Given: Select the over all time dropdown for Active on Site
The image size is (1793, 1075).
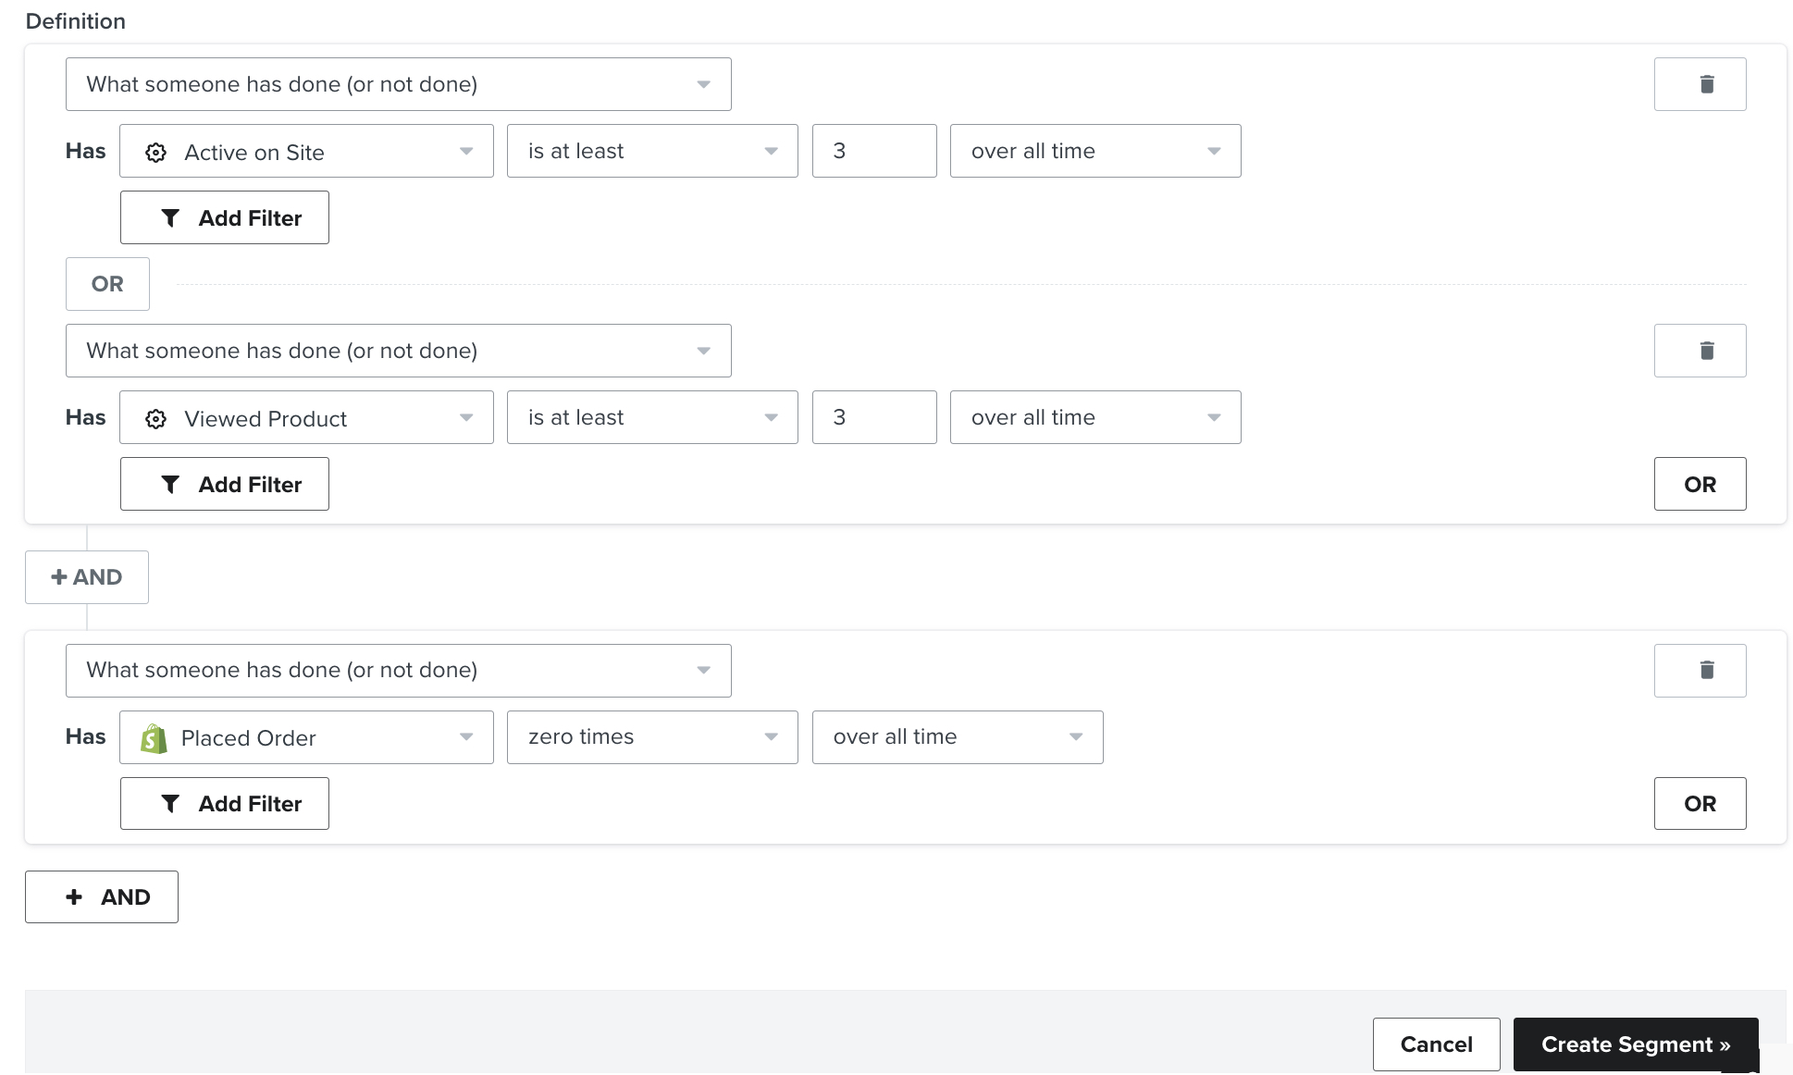Looking at the screenshot, I should pos(1093,150).
